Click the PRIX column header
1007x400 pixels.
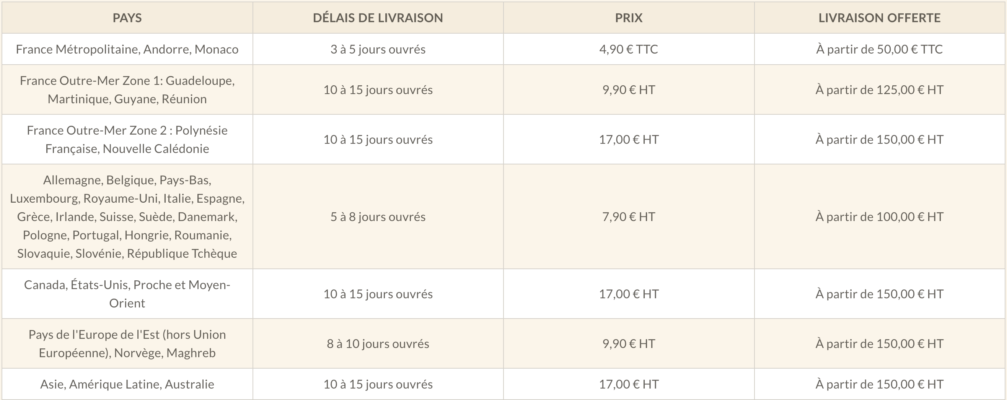click(629, 18)
